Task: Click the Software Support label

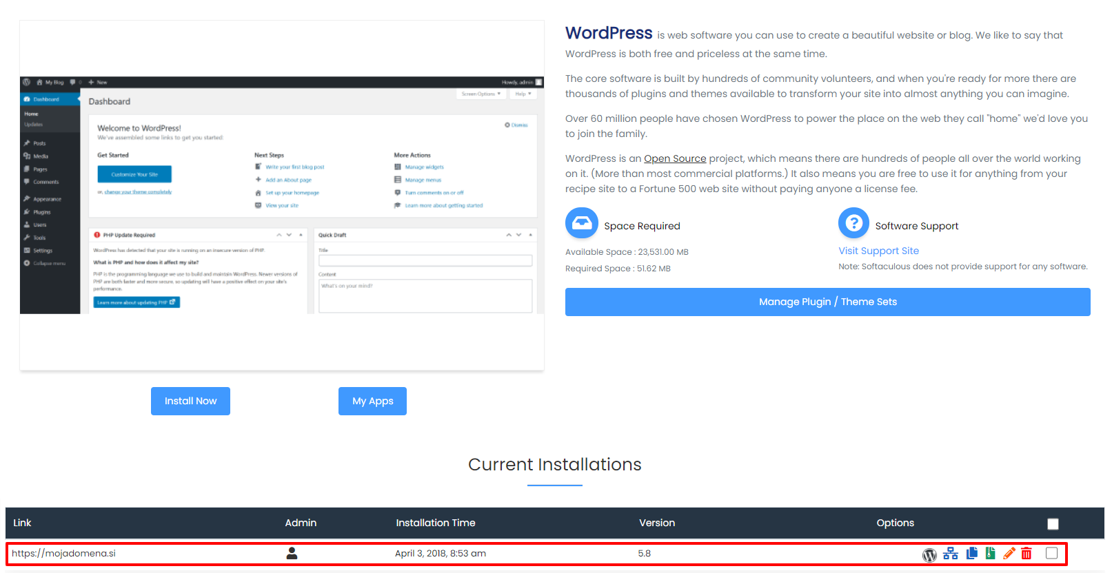Action: [917, 226]
